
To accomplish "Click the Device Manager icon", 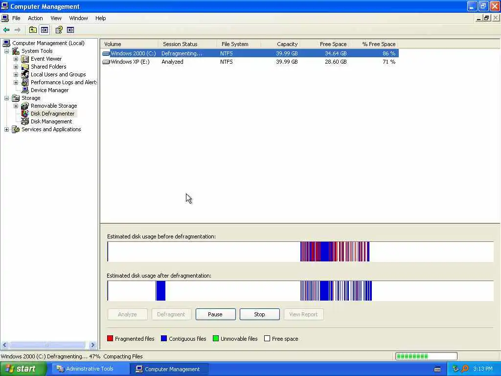I will point(25,90).
